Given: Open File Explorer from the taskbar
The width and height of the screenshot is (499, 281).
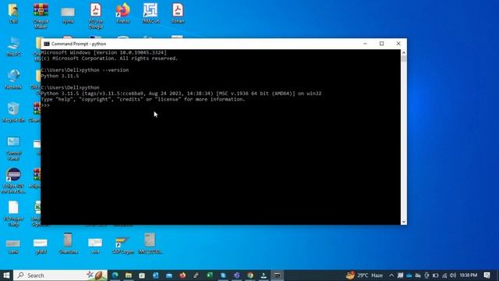Looking at the screenshot, I should pyautogui.click(x=128, y=276).
